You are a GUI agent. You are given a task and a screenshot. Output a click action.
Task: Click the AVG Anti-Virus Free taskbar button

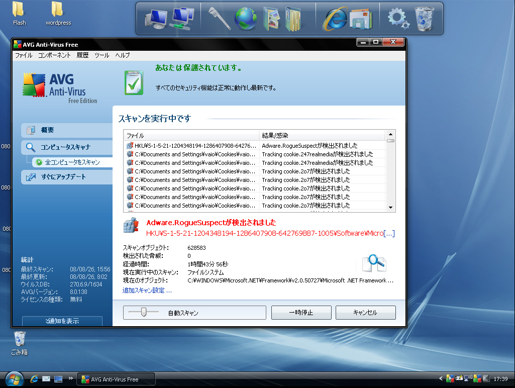click(116, 379)
